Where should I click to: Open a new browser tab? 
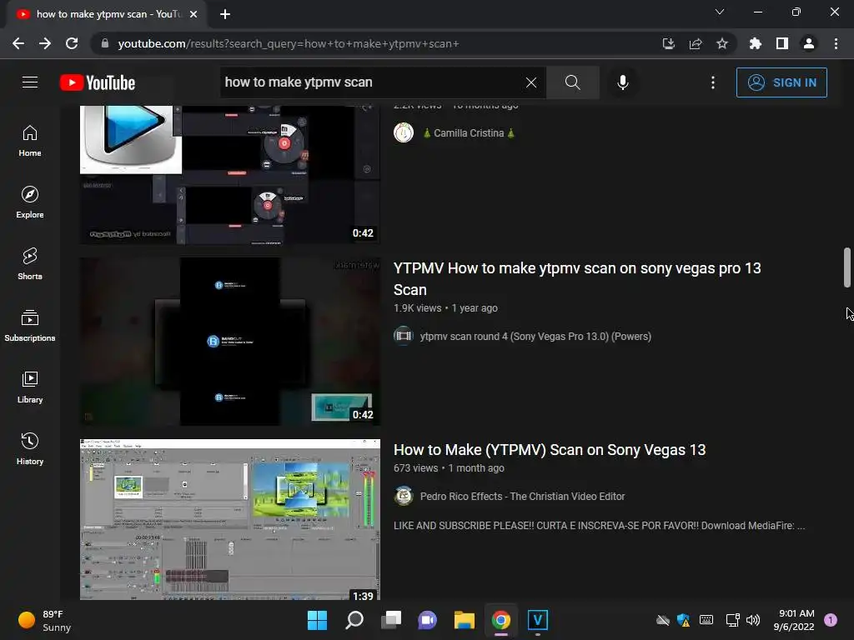[225, 14]
